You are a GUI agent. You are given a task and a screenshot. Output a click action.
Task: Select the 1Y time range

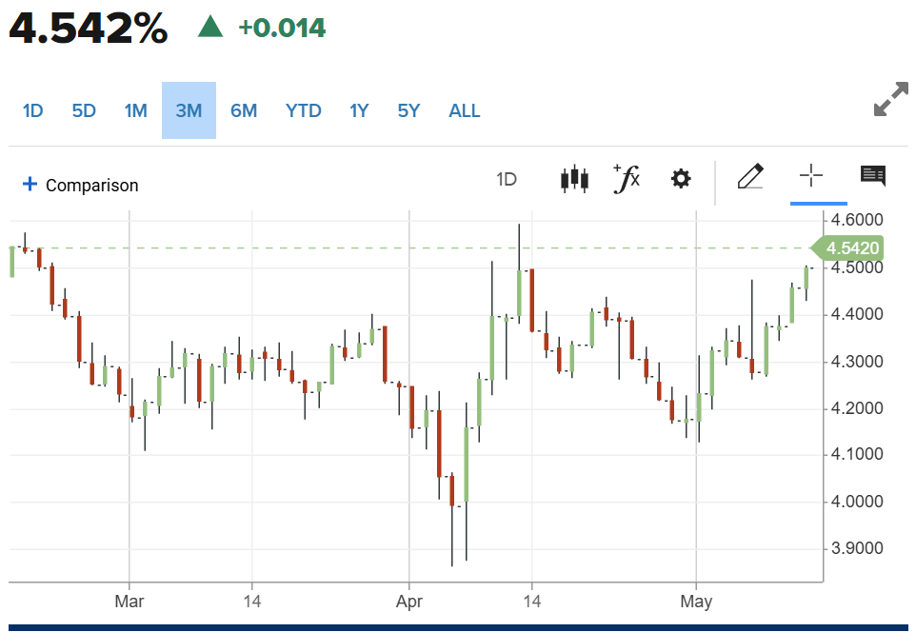(x=359, y=110)
